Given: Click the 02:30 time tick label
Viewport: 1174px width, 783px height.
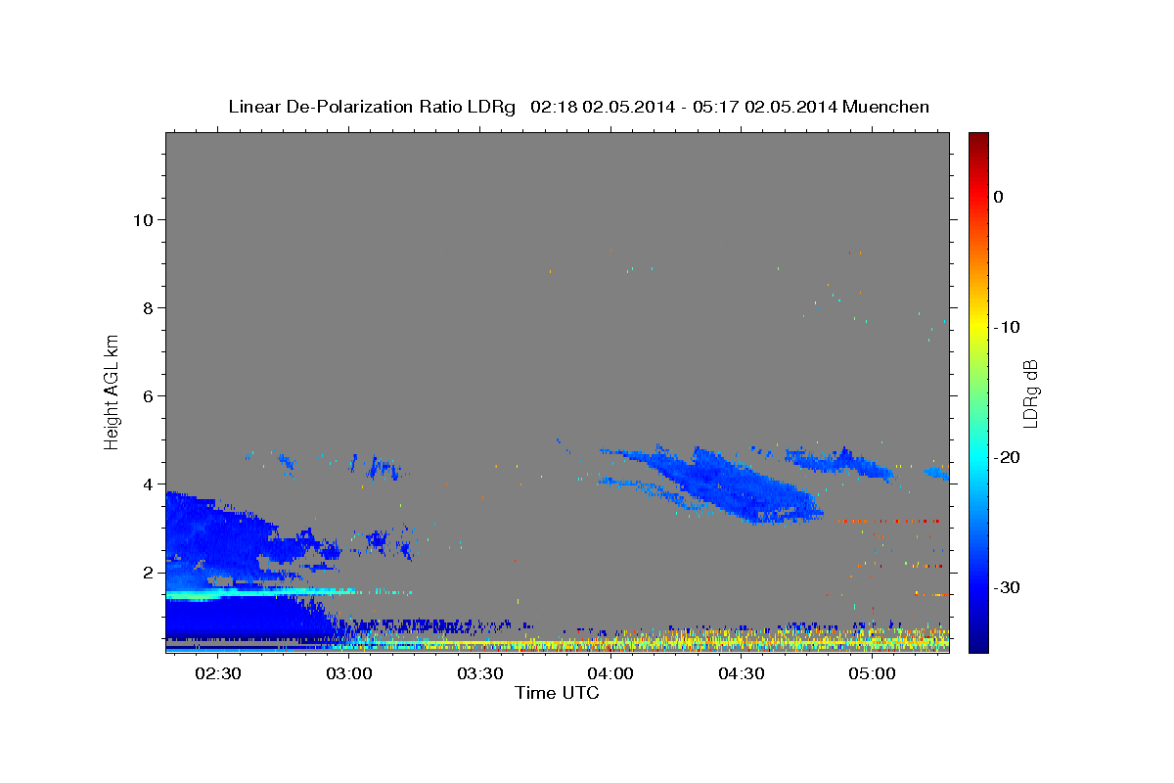Looking at the screenshot, I should point(218,674).
